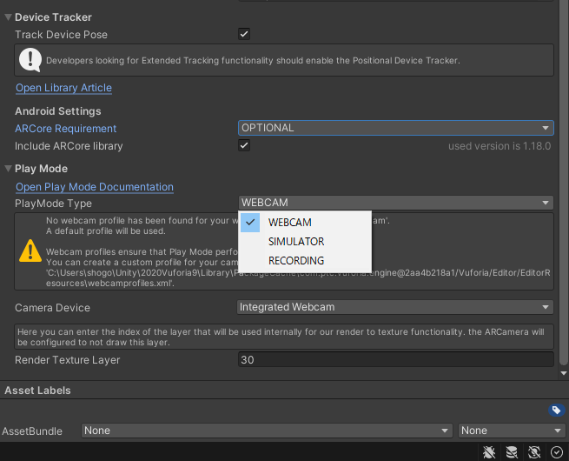
Task: Select the checked WEBCAM option
Action: pyautogui.click(x=290, y=223)
